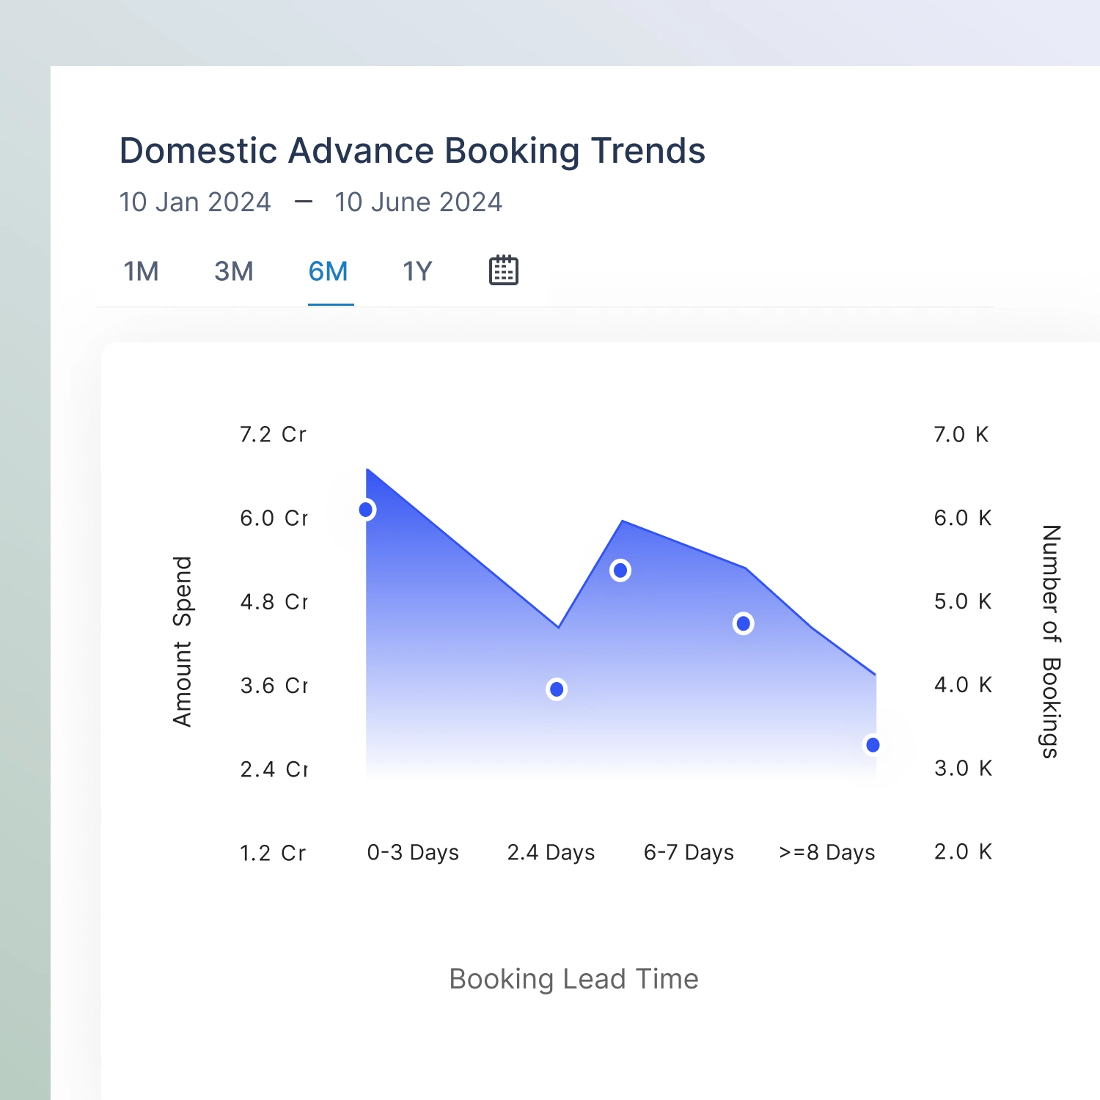Viewport: 1100px width, 1100px height.
Task: Click the '7.0 K' axis value
Action: coord(961,434)
